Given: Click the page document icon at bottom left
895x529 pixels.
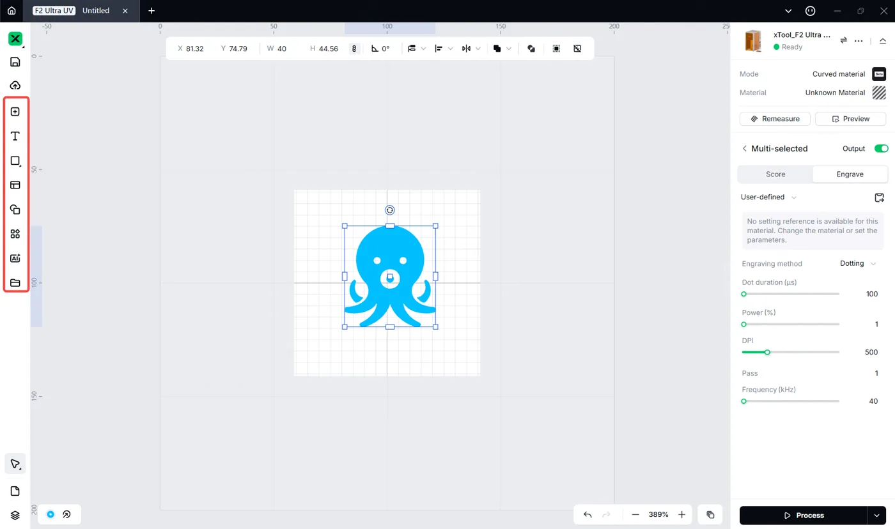Looking at the screenshot, I should tap(15, 491).
